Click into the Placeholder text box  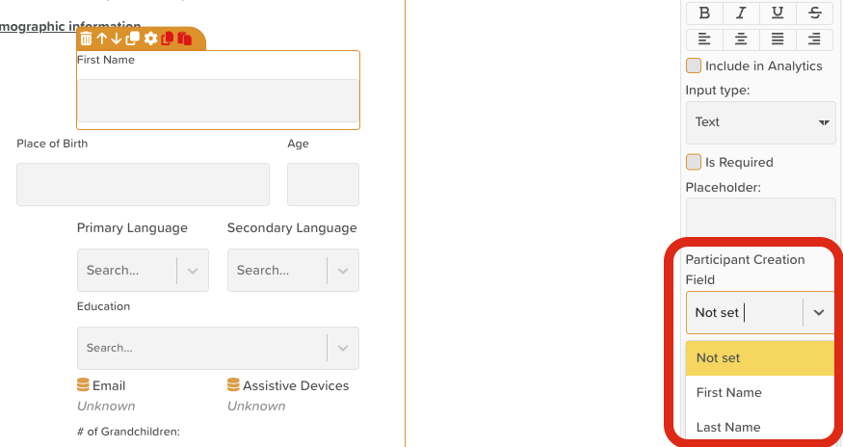[760, 218]
